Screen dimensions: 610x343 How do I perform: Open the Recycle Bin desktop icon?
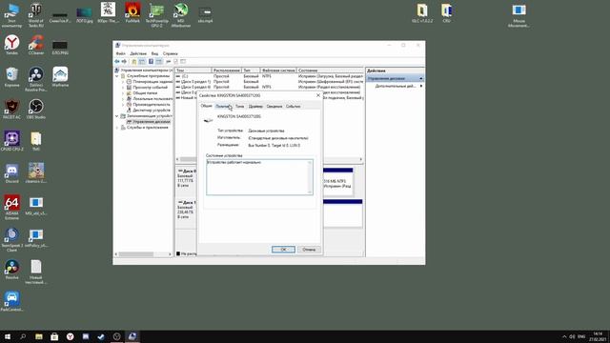click(x=11, y=77)
